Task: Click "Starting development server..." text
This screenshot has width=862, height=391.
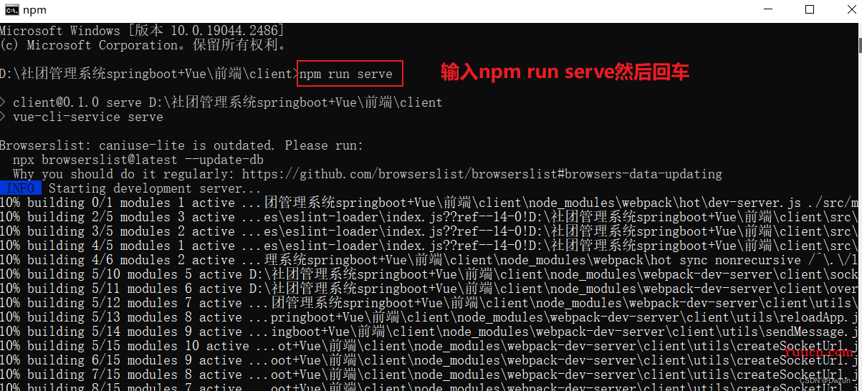Action: 155,188
